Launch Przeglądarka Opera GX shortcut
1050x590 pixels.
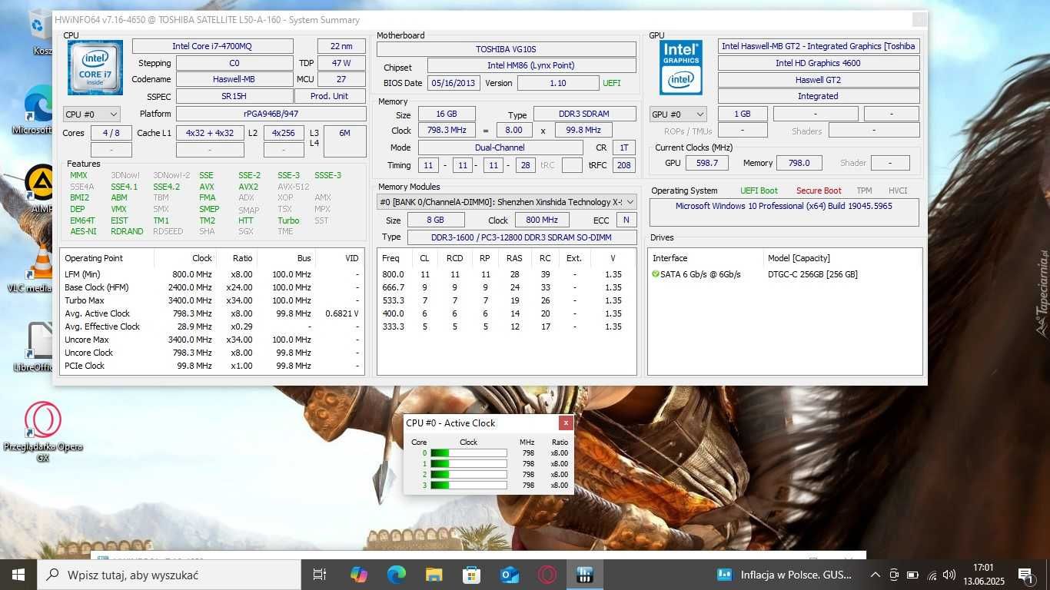(x=43, y=432)
